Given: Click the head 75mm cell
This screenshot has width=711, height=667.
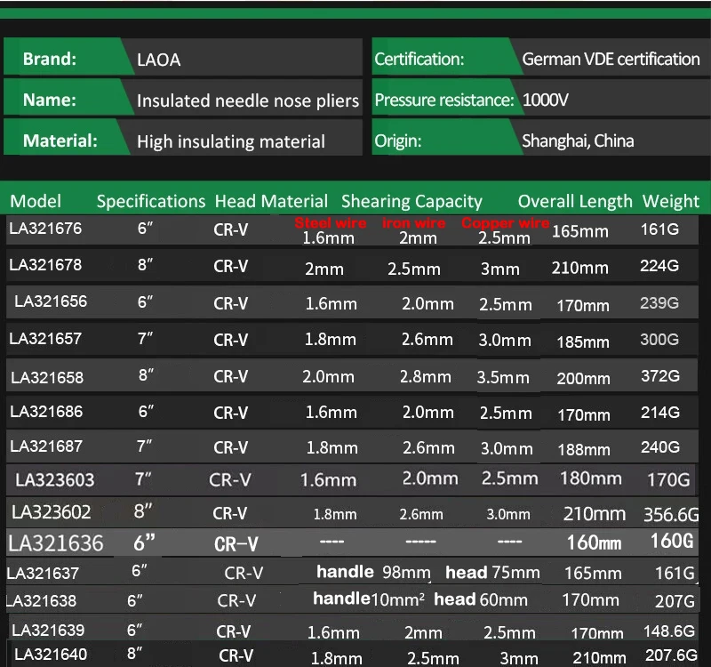Looking at the screenshot, I should click(x=493, y=573).
